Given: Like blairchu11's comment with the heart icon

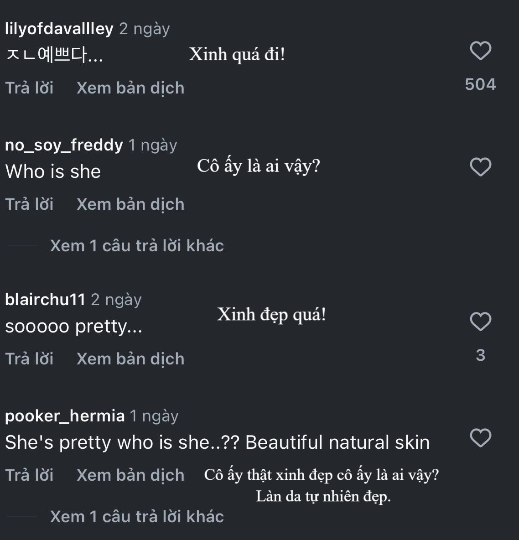Looking at the screenshot, I should point(480,322).
